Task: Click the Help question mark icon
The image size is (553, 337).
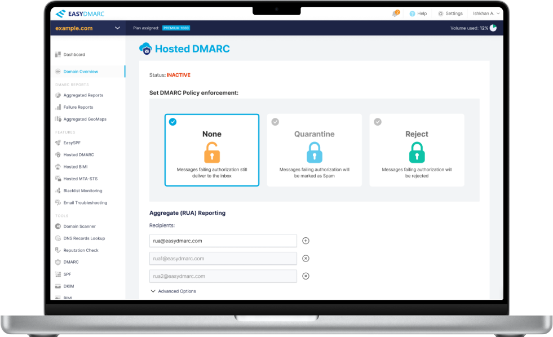Action: tap(412, 14)
